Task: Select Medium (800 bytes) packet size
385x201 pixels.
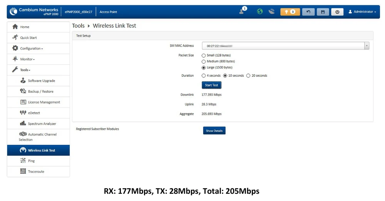Action: [x=204, y=61]
